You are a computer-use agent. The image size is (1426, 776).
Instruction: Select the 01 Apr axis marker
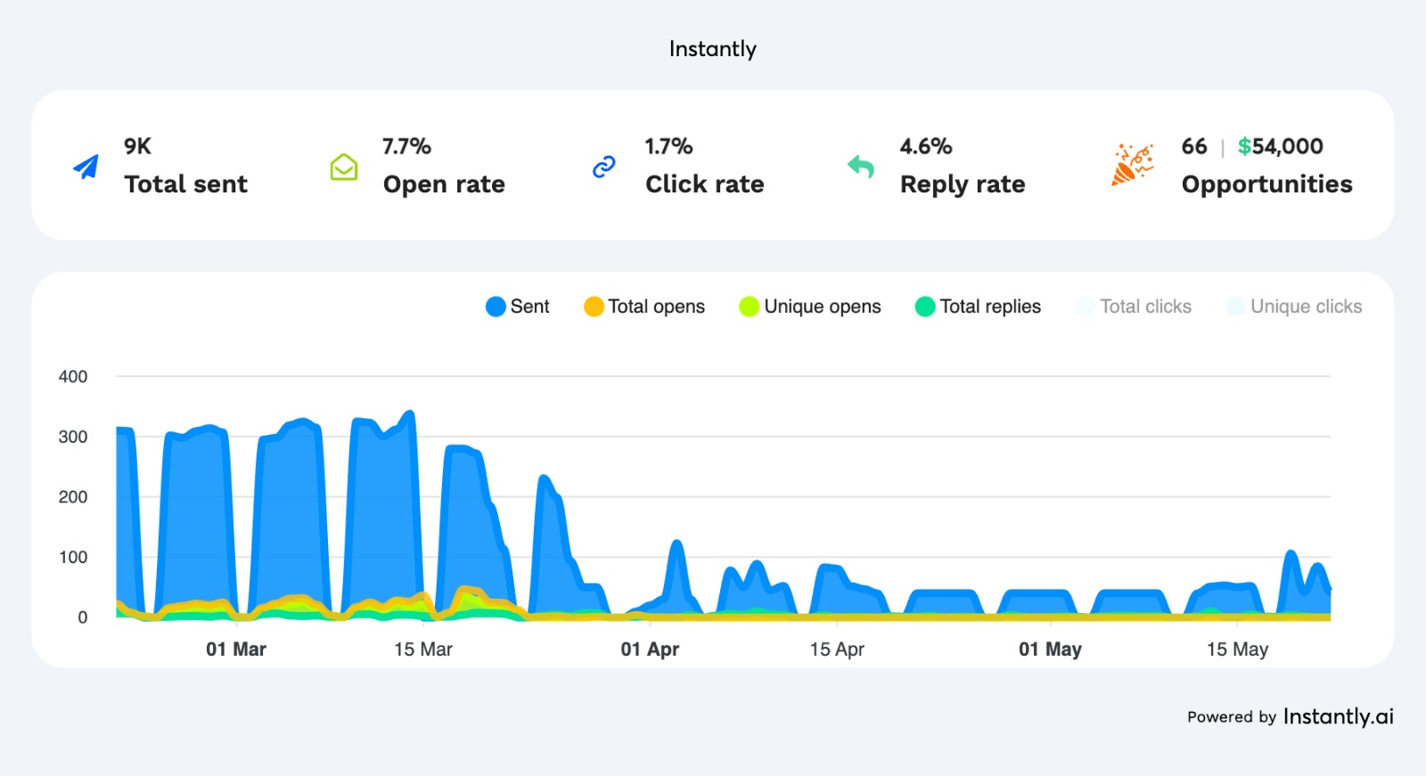click(650, 649)
